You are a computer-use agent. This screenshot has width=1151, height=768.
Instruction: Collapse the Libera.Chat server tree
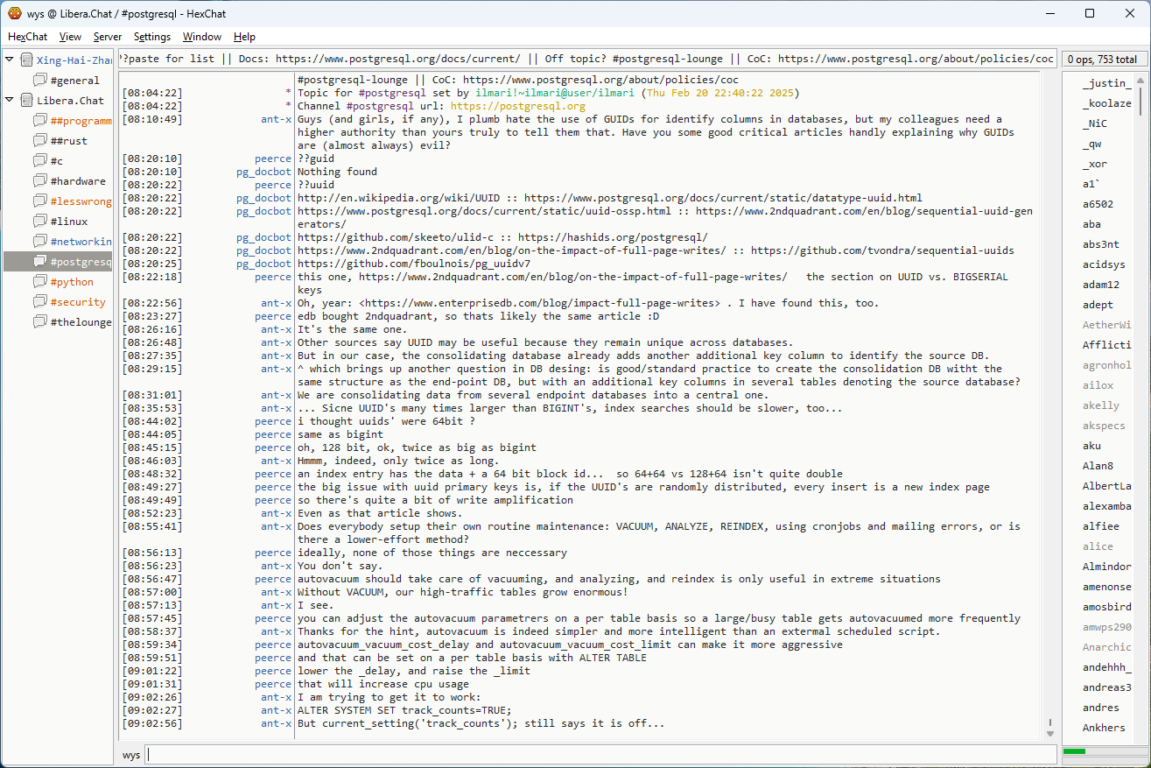(10, 101)
